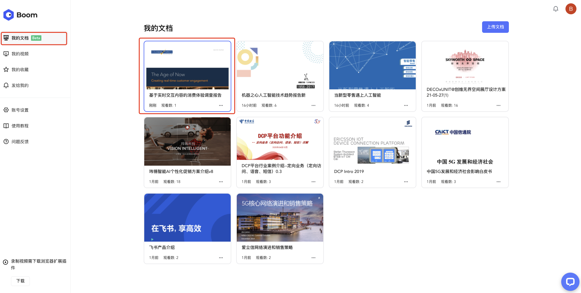Select 我的文档 in the sidebar
Screen dimensions: 581x293
click(34, 38)
